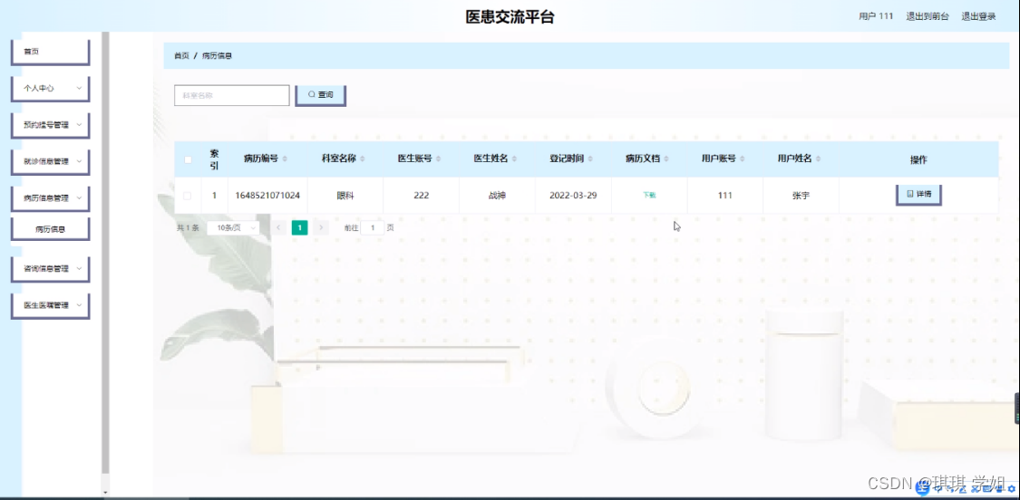The width and height of the screenshot is (1020, 500).
Task: Click the 用户账号 cell showing 111
Action: tap(724, 195)
